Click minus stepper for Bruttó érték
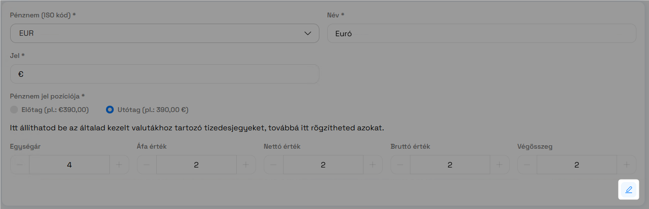 click(x=400, y=165)
